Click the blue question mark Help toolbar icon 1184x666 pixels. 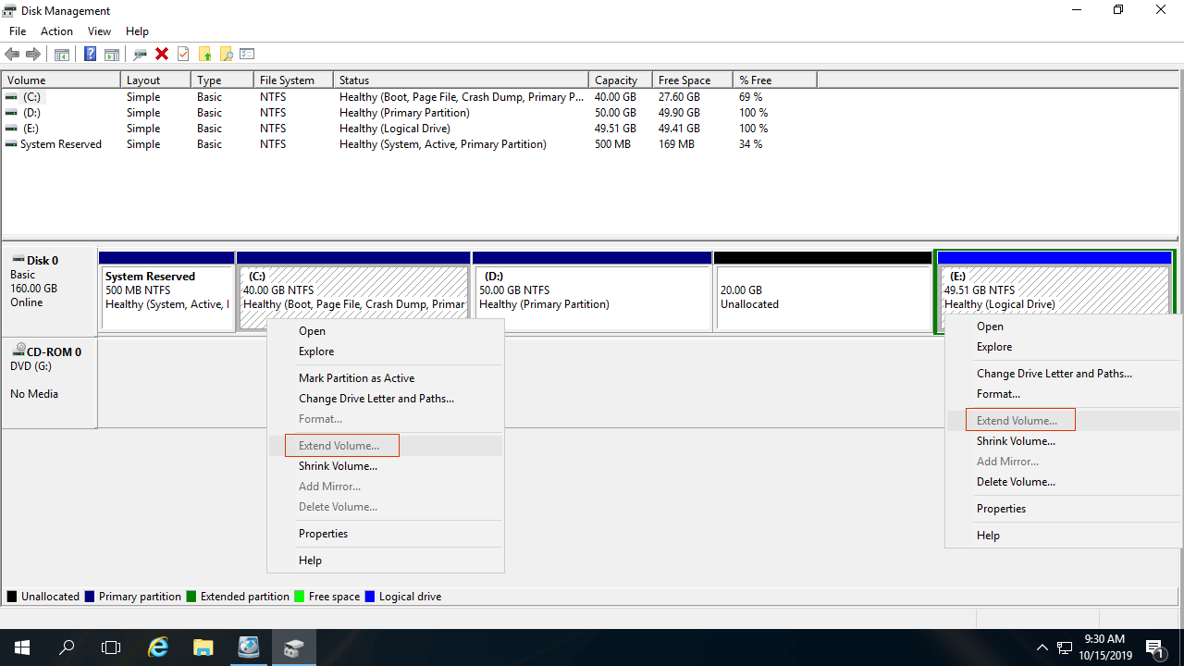point(90,55)
